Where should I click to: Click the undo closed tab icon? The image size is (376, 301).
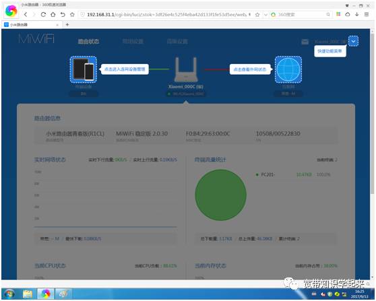coord(63,15)
